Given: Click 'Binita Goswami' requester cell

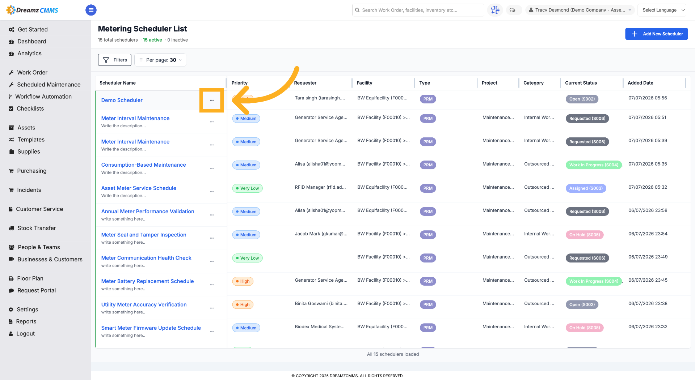Looking at the screenshot, I should tap(321, 304).
